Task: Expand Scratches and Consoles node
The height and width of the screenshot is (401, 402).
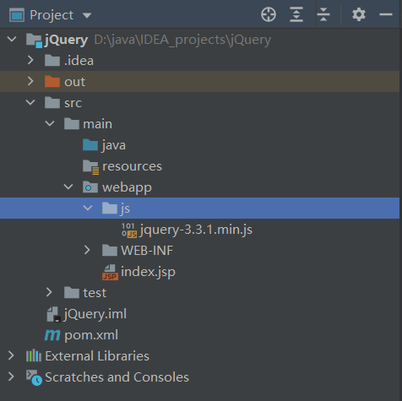Action: (x=11, y=377)
